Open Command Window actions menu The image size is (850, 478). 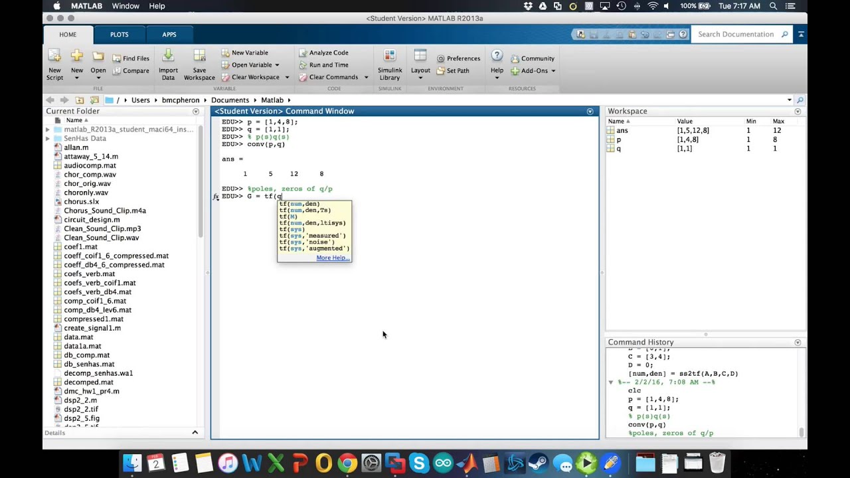point(590,112)
